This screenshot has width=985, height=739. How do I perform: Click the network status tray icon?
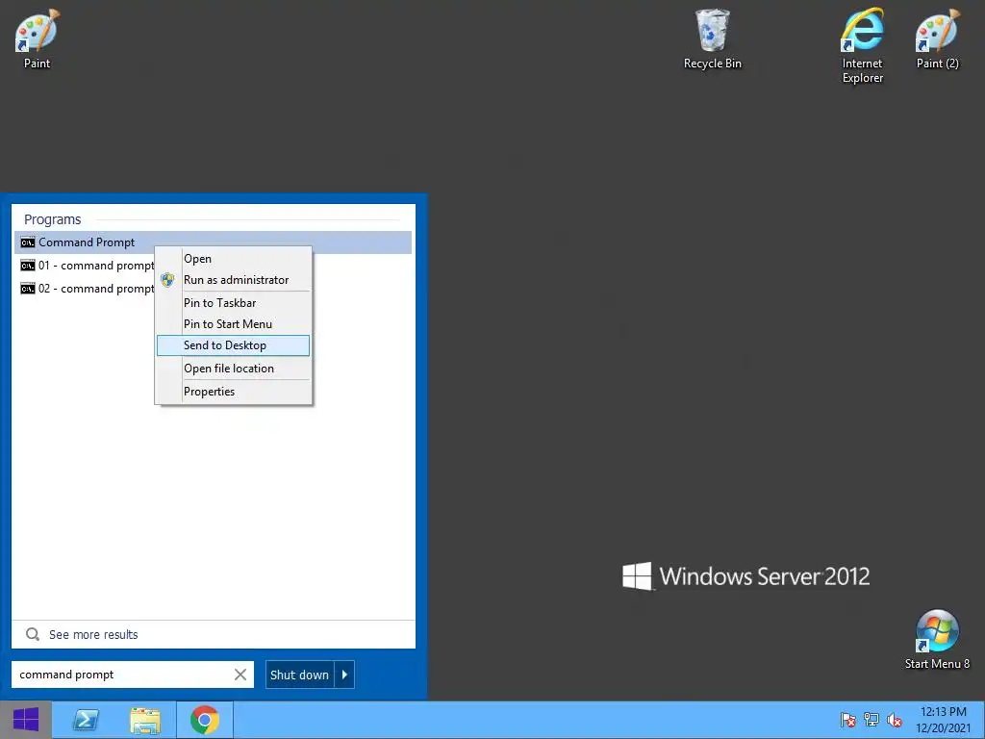coord(871,720)
